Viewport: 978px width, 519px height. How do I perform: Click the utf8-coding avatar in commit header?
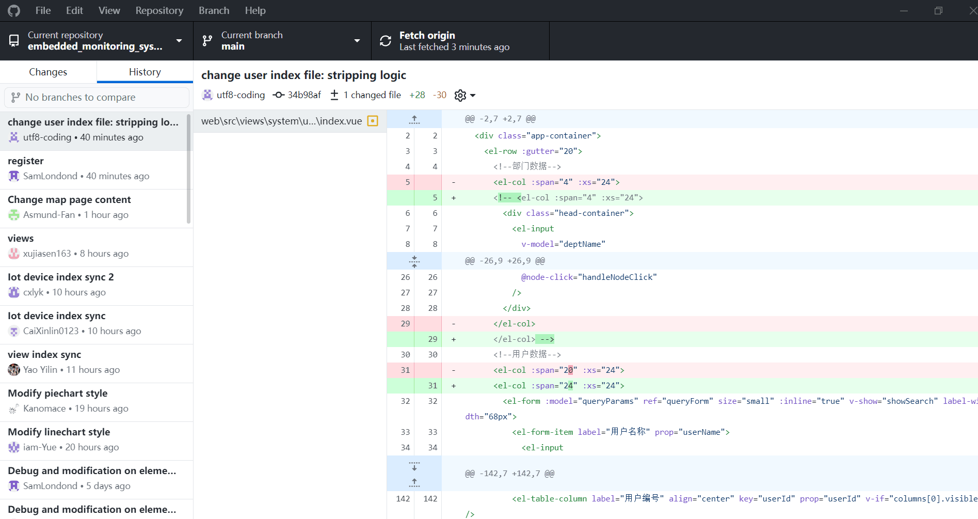(x=207, y=95)
